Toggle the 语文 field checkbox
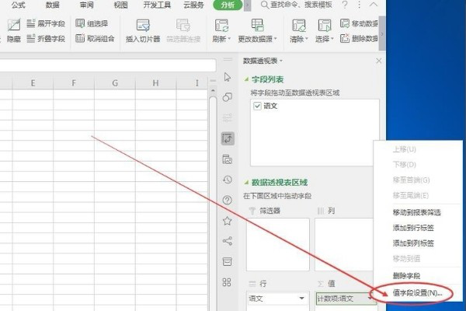Screen dimensions: 466x311 (257, 106)
